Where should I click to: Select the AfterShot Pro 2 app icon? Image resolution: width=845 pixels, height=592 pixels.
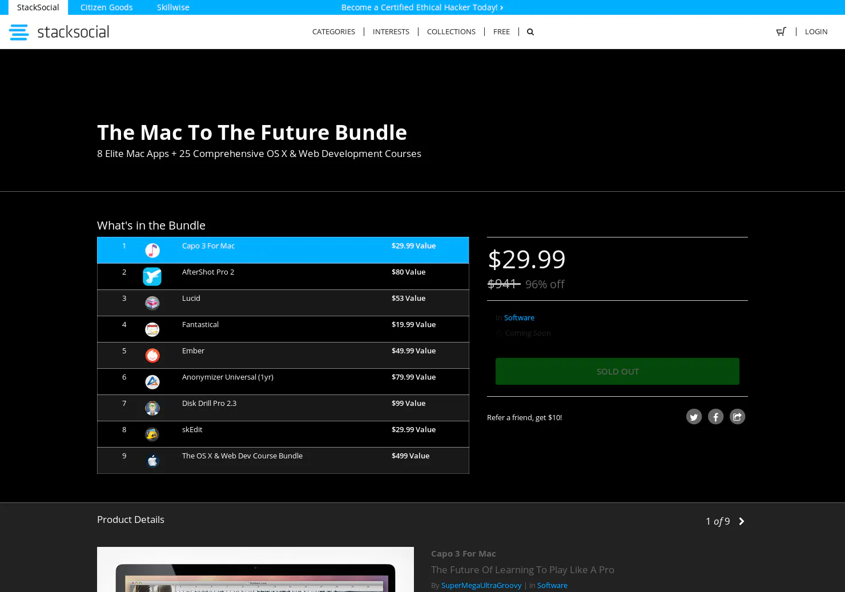click(x=152, y=276)
